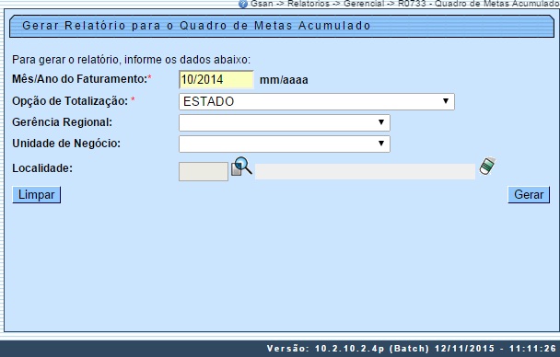
Task: Click the 'Mês/Ano do Faturamento:' label
Action: (x=79, y=79)
